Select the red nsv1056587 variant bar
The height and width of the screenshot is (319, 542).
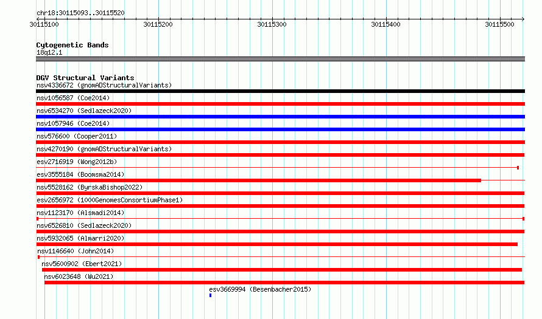(280, 104)
